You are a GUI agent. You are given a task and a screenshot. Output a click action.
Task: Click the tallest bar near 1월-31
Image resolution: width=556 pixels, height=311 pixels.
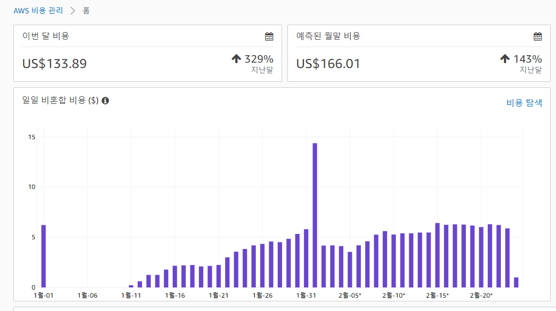pyautogui.click(x=315, y=215)
